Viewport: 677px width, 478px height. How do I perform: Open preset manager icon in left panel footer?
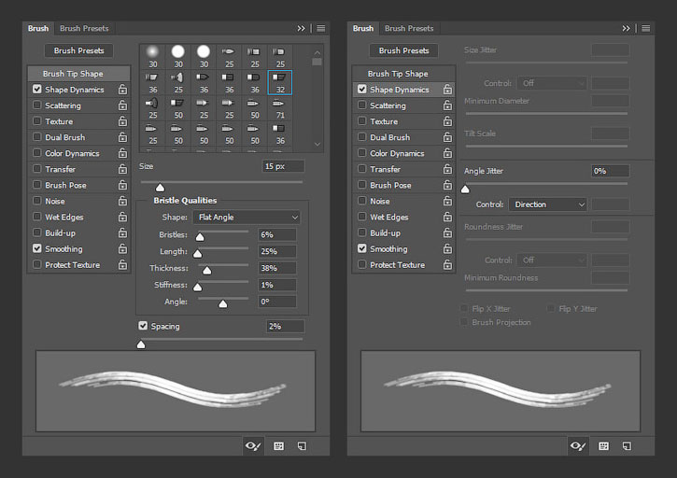click(x=279, y=446)
